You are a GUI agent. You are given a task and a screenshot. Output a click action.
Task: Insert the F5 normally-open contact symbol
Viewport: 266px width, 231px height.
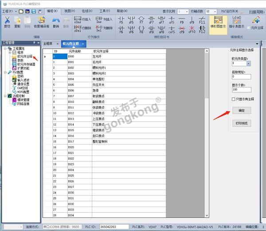(x=121, y=19)
